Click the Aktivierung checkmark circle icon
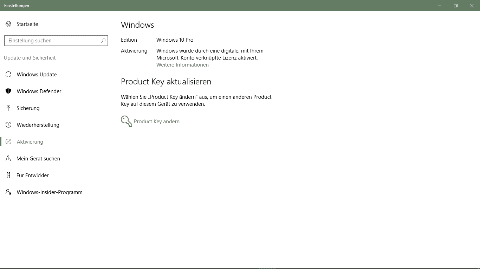The image size is (480, 269). (x=8, y=142)
